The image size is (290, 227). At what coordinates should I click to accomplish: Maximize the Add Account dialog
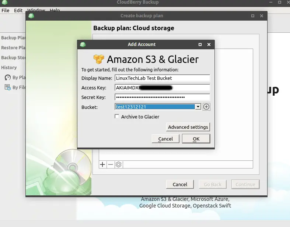click(200, 45)
